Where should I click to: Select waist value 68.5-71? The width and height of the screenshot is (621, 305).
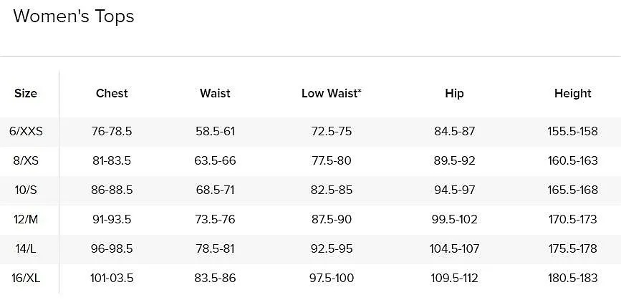215,190
